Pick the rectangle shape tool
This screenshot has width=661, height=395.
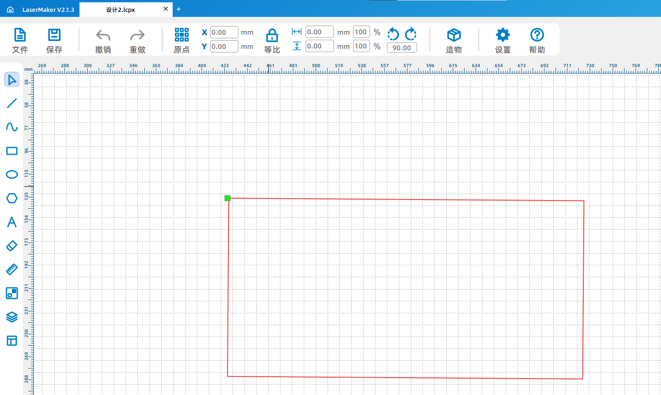pyautogui.click(x=12, y=151)
